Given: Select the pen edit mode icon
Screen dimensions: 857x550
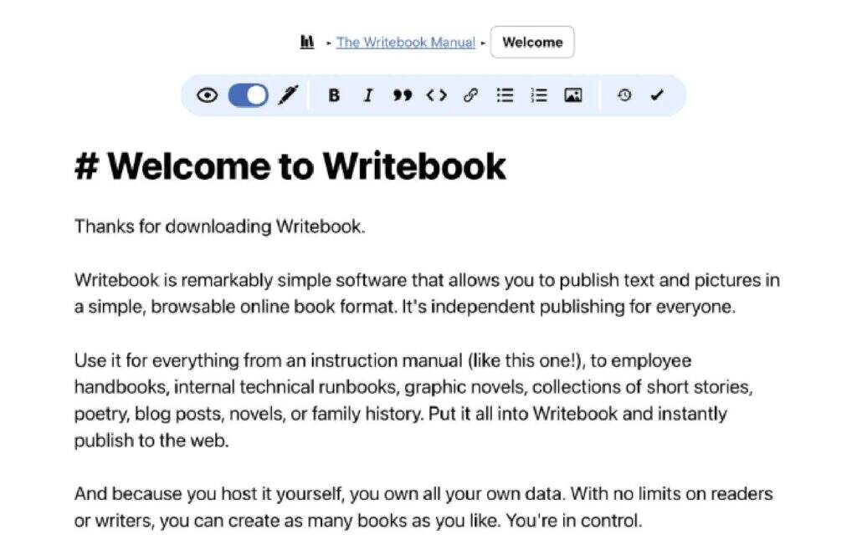Looking at the screenshot, I should click(x=288, y=95).
